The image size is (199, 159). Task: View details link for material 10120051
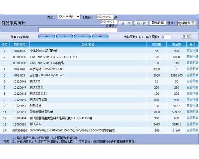[x=192, y=106]
